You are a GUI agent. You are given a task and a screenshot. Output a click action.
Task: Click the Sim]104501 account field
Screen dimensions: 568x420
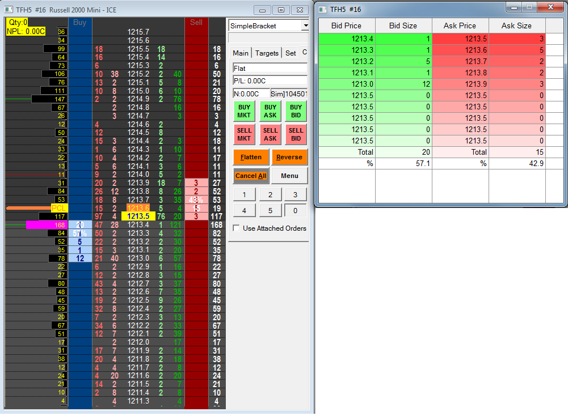[x=289, y=94]
